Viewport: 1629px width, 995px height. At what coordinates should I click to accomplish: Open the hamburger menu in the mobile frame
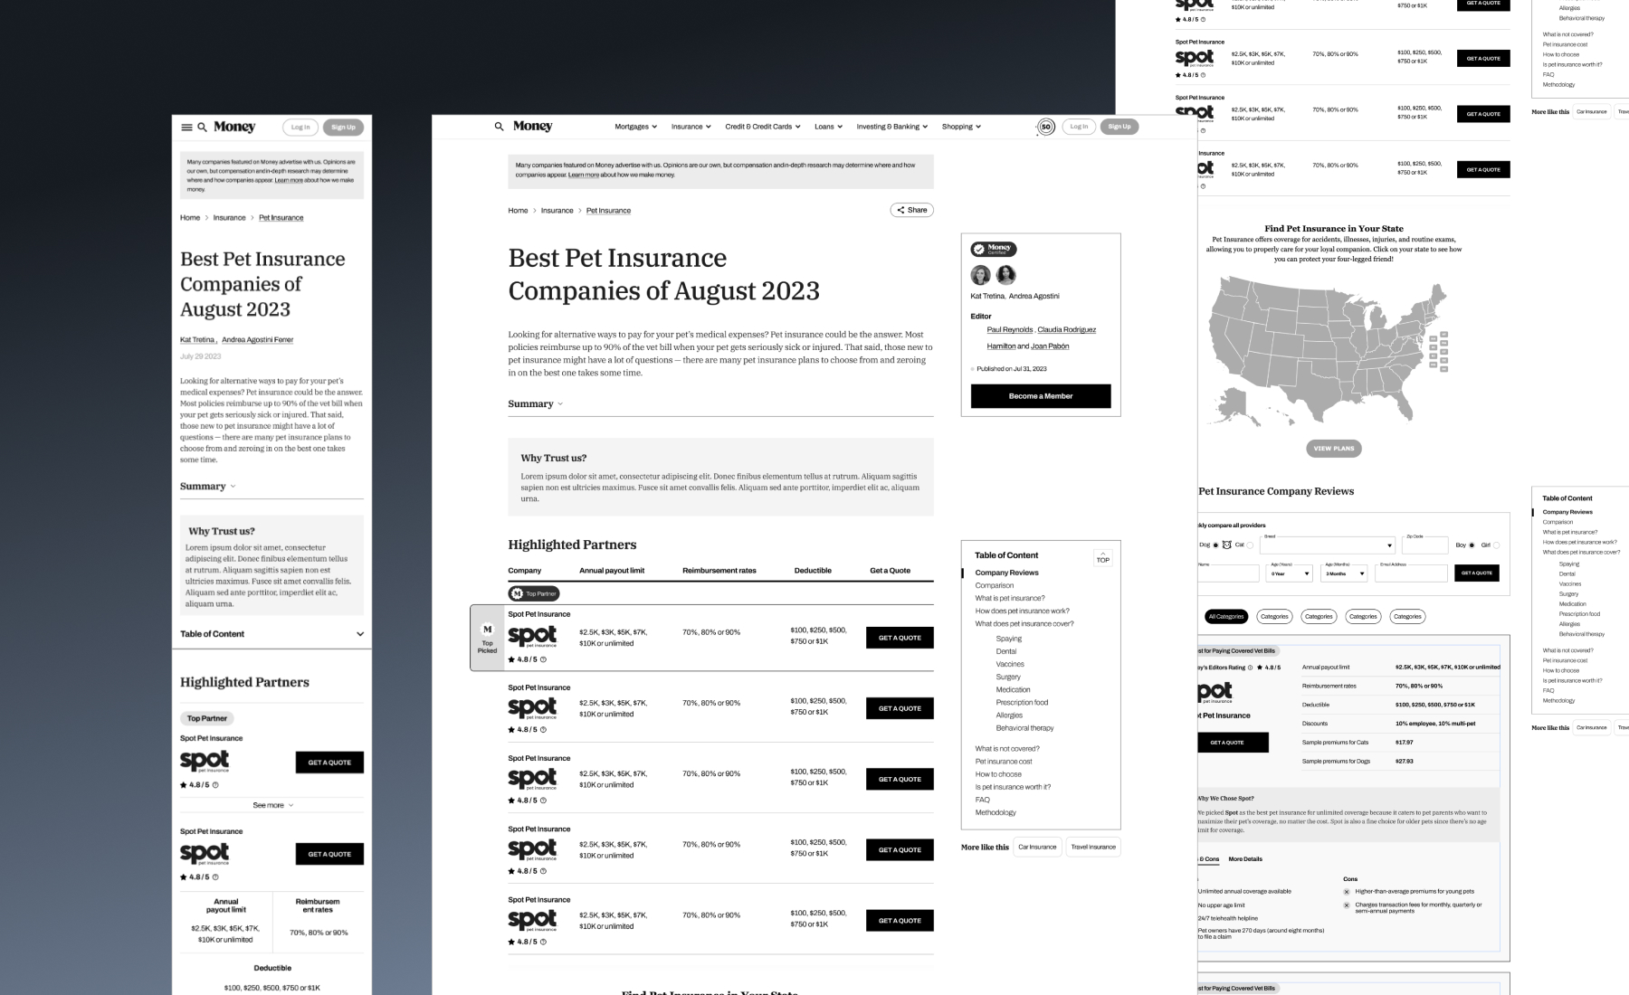(187, 128)
